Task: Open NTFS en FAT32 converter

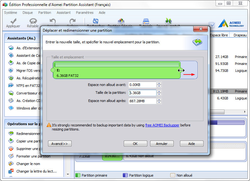Action: (28, 86)
